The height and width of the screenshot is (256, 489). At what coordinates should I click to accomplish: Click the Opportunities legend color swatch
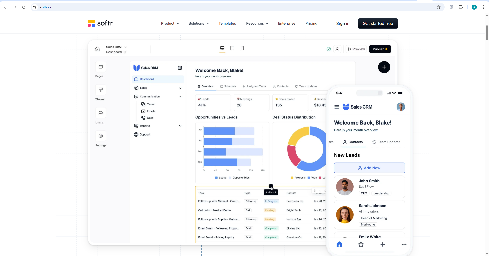pyautogui.click(x=230, y=178)
